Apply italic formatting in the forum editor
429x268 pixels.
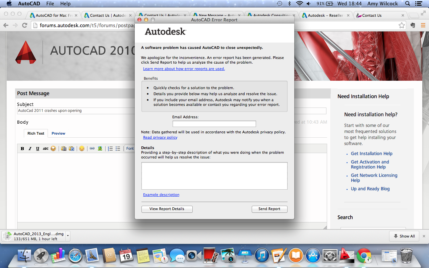click(x=30, y=148)
